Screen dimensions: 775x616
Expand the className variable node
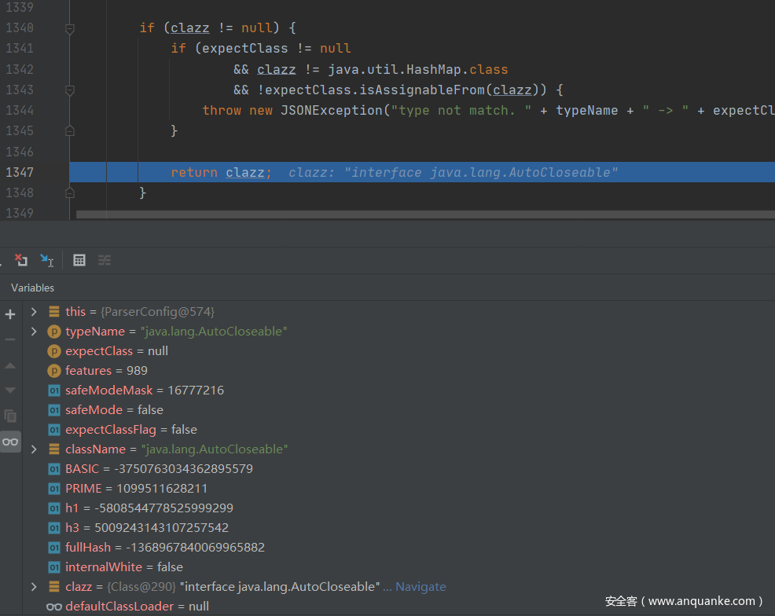34,449
